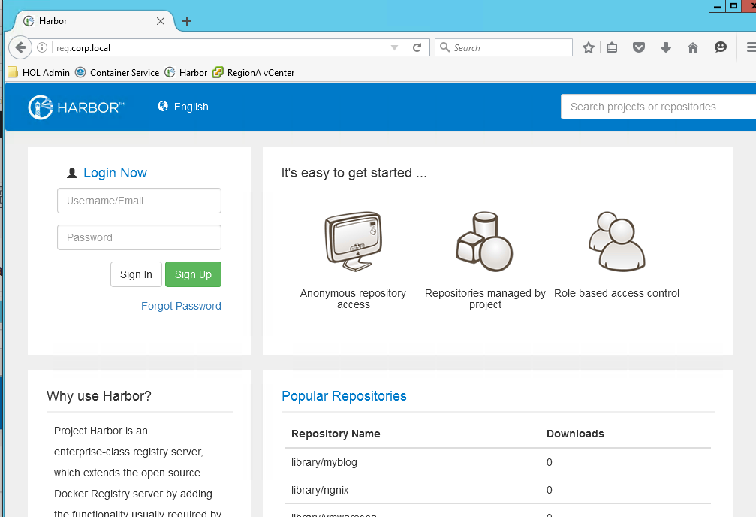Close the Harbor tab

pyautogui.click(x=161, y=21)
